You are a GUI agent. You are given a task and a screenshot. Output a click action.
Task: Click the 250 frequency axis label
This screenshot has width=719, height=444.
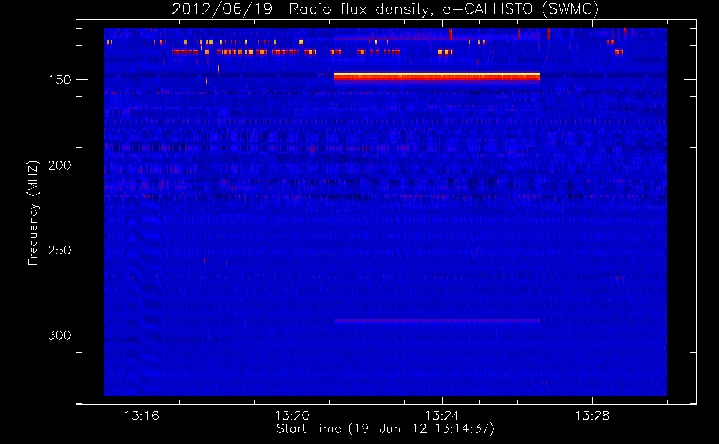click(x=60, y=250)
